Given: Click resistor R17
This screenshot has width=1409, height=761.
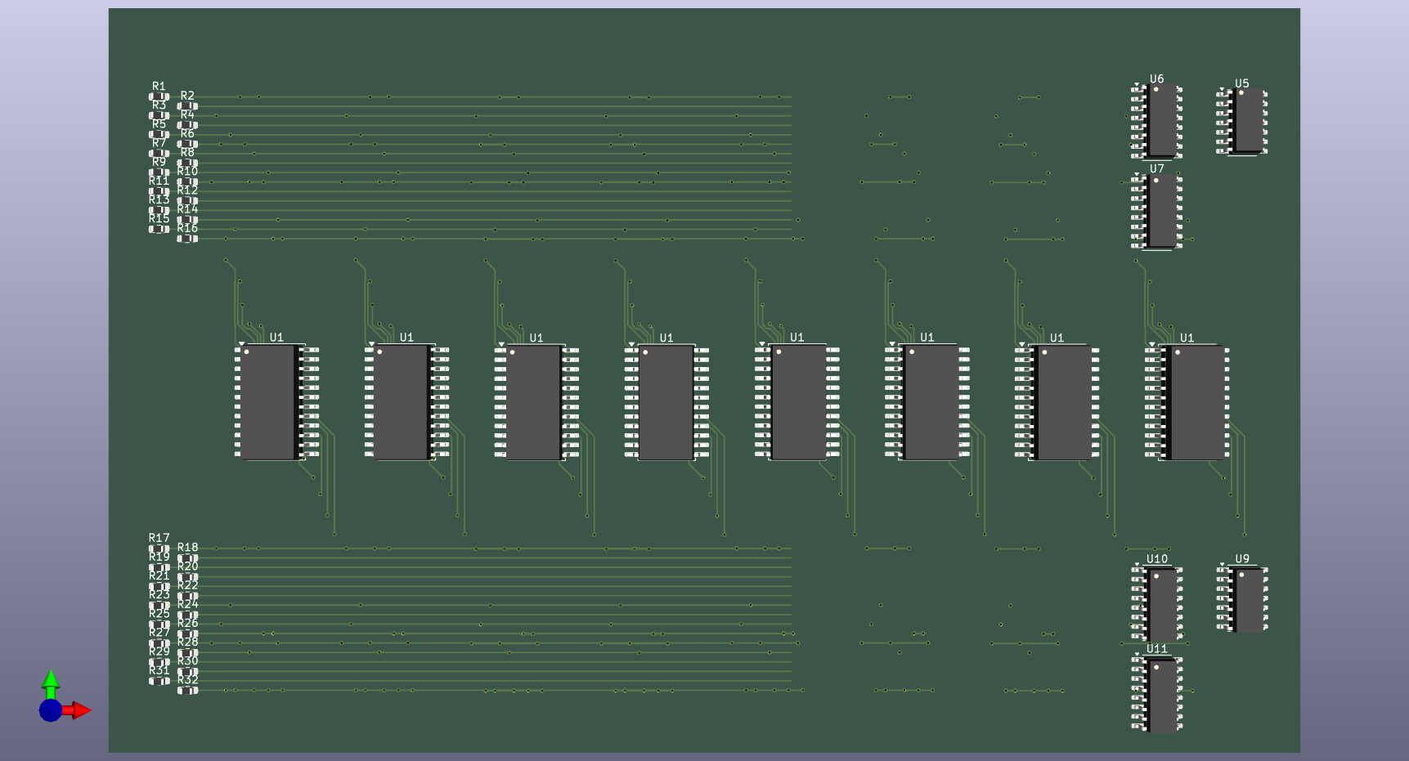Looking at the screenshot, I should [x=159, y=548].
